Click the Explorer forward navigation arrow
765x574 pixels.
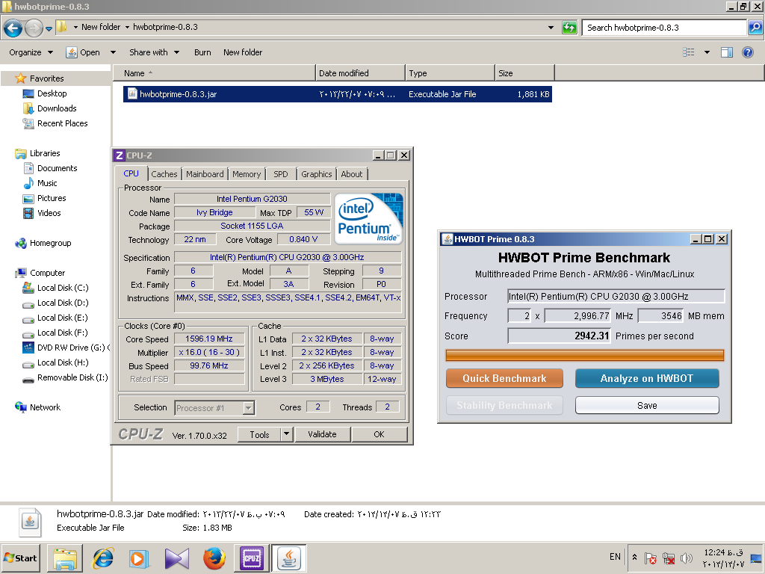(x=33, y=28)
